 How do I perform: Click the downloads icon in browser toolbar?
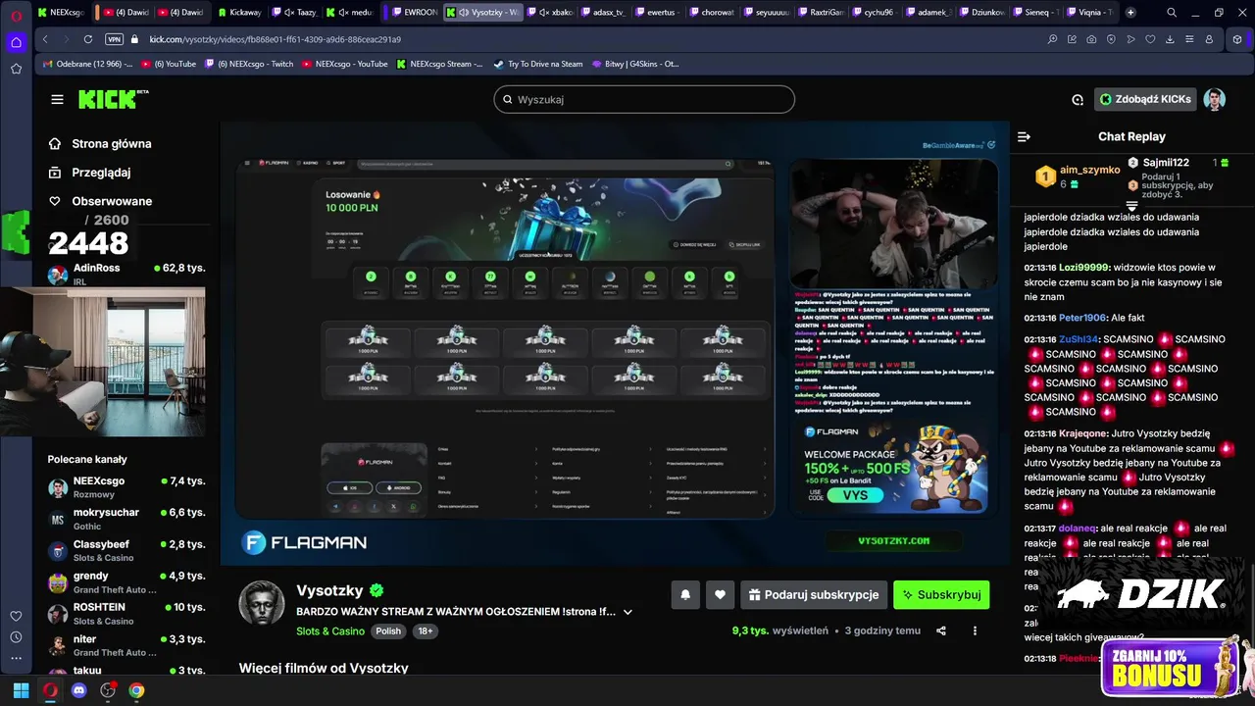[1170, 39]
